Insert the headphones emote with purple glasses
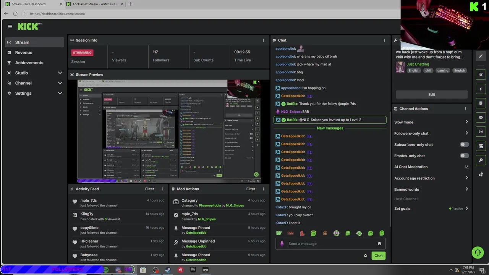Screen dimensions: 489x275 tap(336, 233)
